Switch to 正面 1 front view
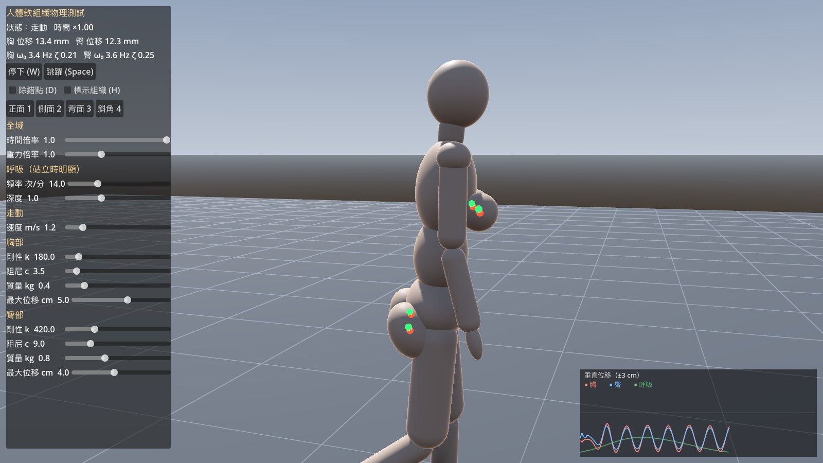823x463 pixels. 20,109
